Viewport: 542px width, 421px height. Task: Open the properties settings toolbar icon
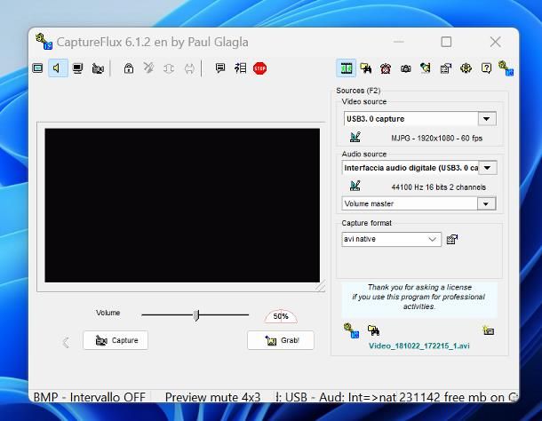click(446, 68)
